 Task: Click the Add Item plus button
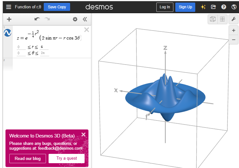[9, 19]
